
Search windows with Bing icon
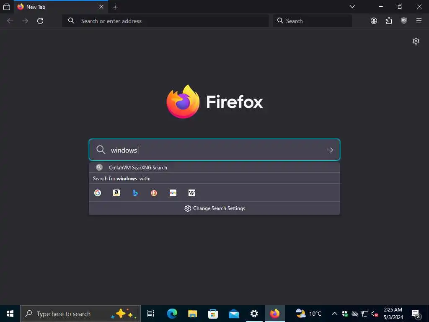click(x=135, y=193)
